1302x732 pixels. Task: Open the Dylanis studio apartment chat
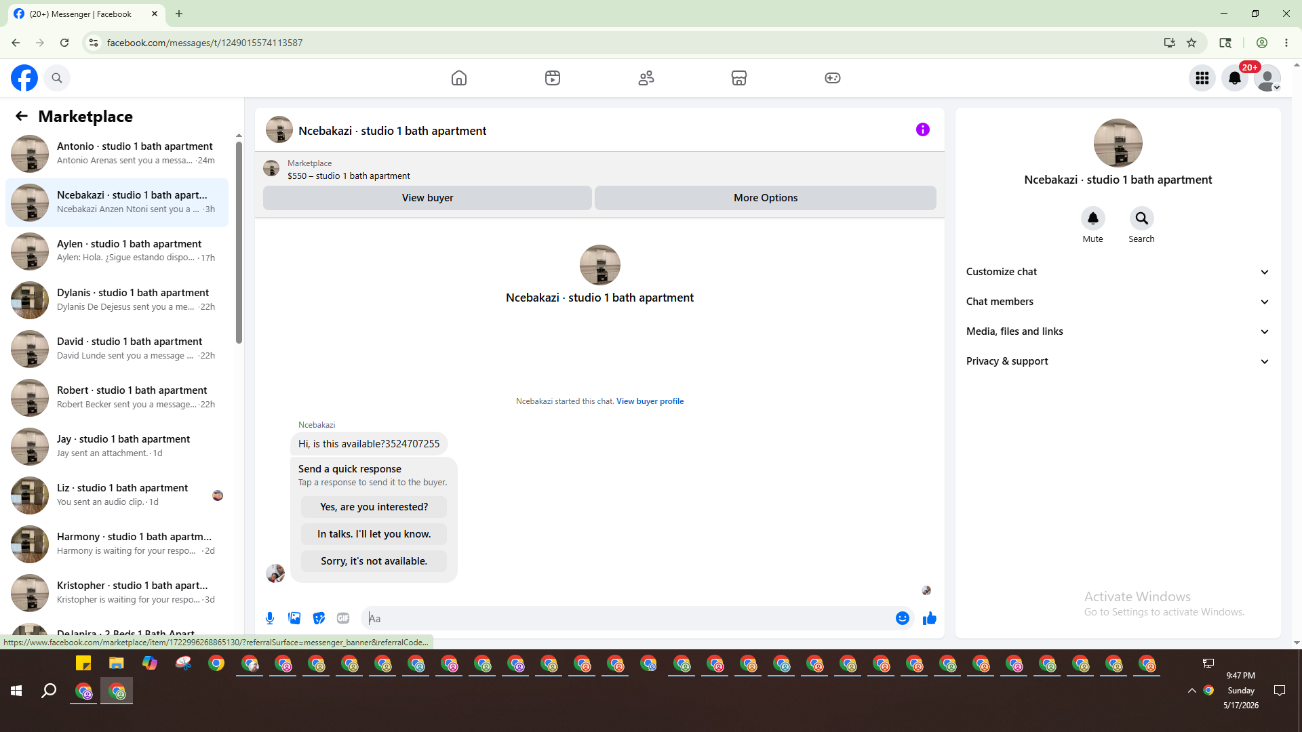(x=117, y=300)
